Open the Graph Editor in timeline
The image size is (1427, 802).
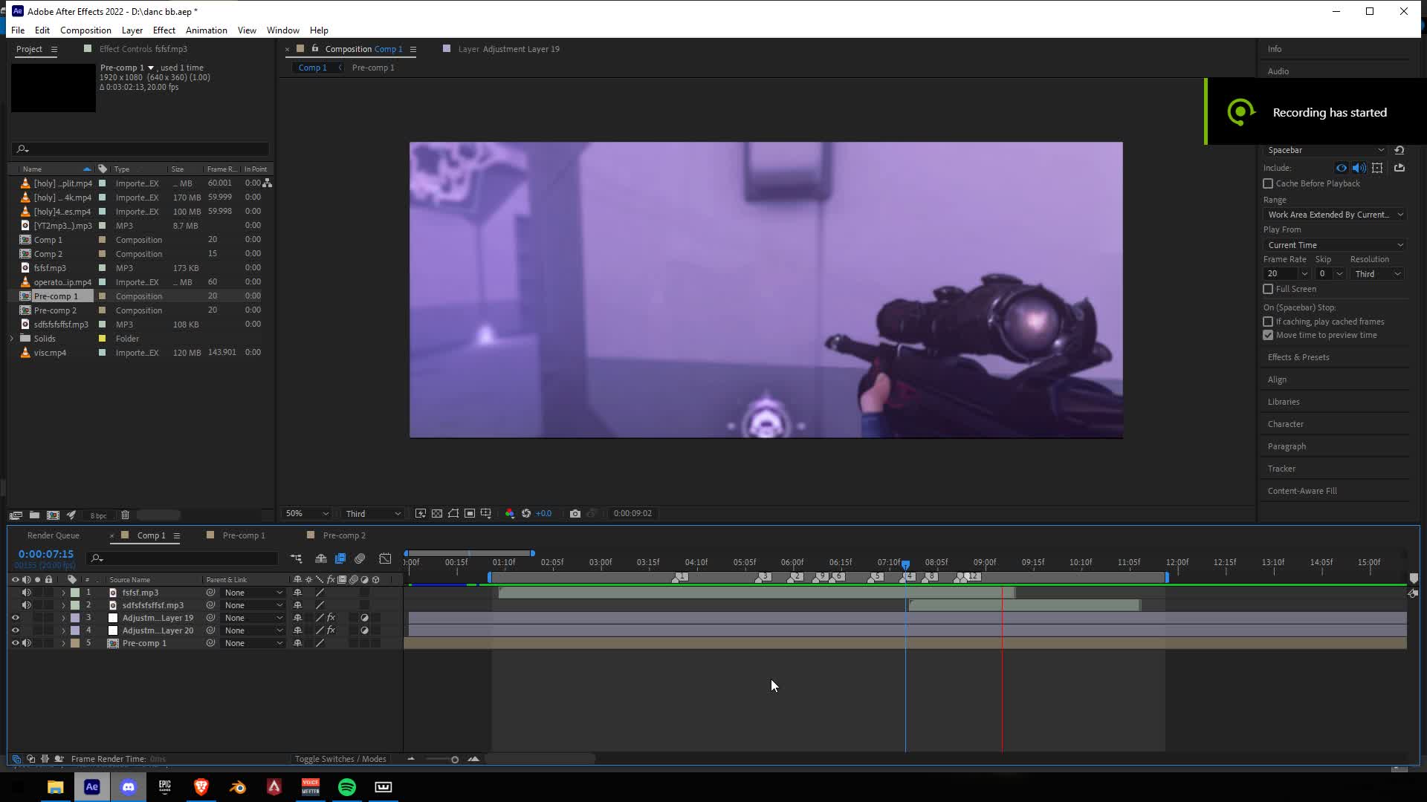[385, 558]
